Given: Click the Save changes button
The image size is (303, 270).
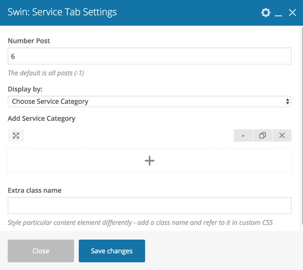Looking at the screenshot, I should click(x=112, y=251).
